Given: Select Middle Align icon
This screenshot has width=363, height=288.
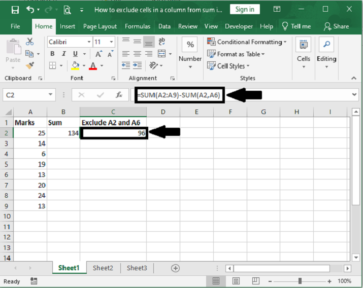Looking at the screenshot, I should pyautogui.click(x=137, y=42).
